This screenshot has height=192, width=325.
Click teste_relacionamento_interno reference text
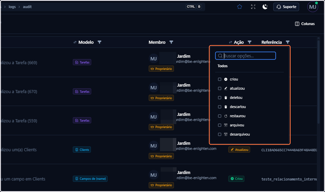(289, 179)
